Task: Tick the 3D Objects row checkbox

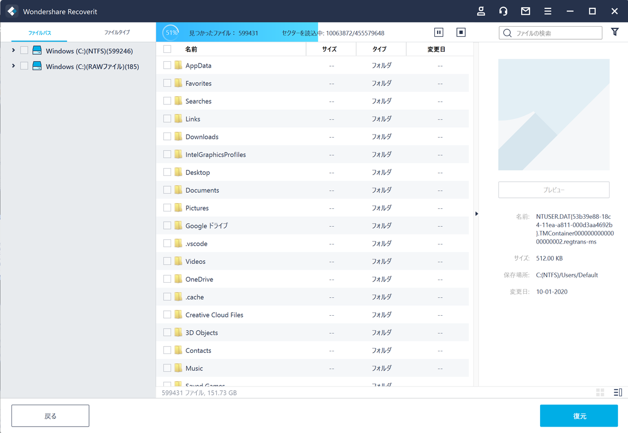Action: [167, 332]
